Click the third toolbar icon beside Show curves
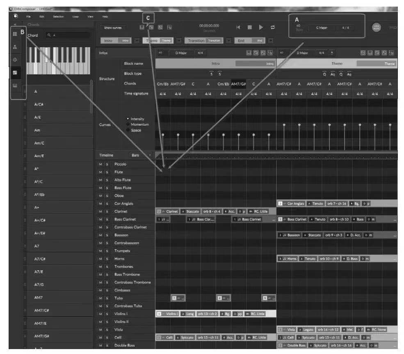This screenshot has width=404, height=354. 160,28
